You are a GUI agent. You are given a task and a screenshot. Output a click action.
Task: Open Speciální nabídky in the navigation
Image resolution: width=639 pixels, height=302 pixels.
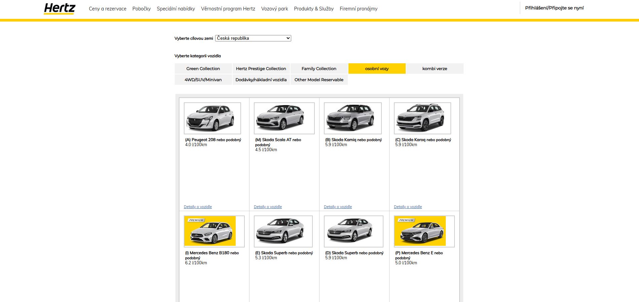click(x=176, y=9)
